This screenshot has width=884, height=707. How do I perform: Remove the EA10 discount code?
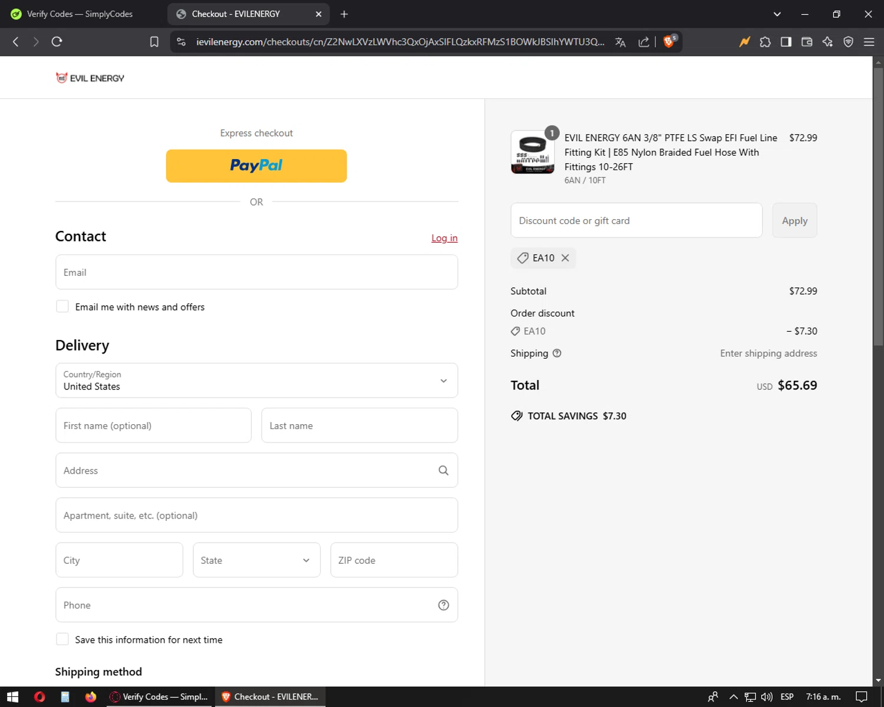(x=565, y=258)
